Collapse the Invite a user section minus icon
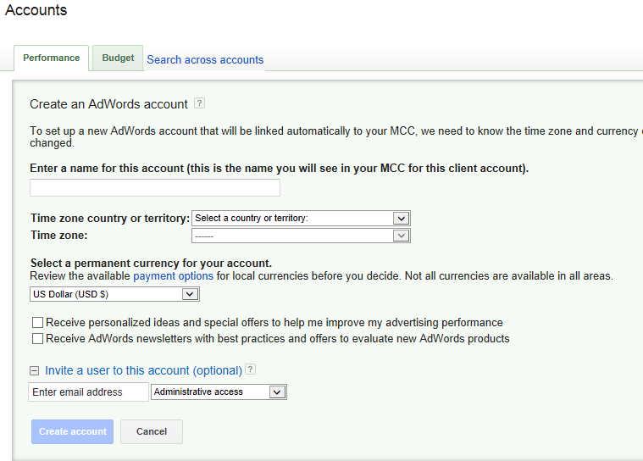 coord(35,370)
